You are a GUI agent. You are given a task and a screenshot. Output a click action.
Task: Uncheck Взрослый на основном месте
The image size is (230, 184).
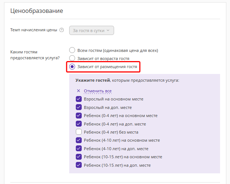click(x=79, y=99)
